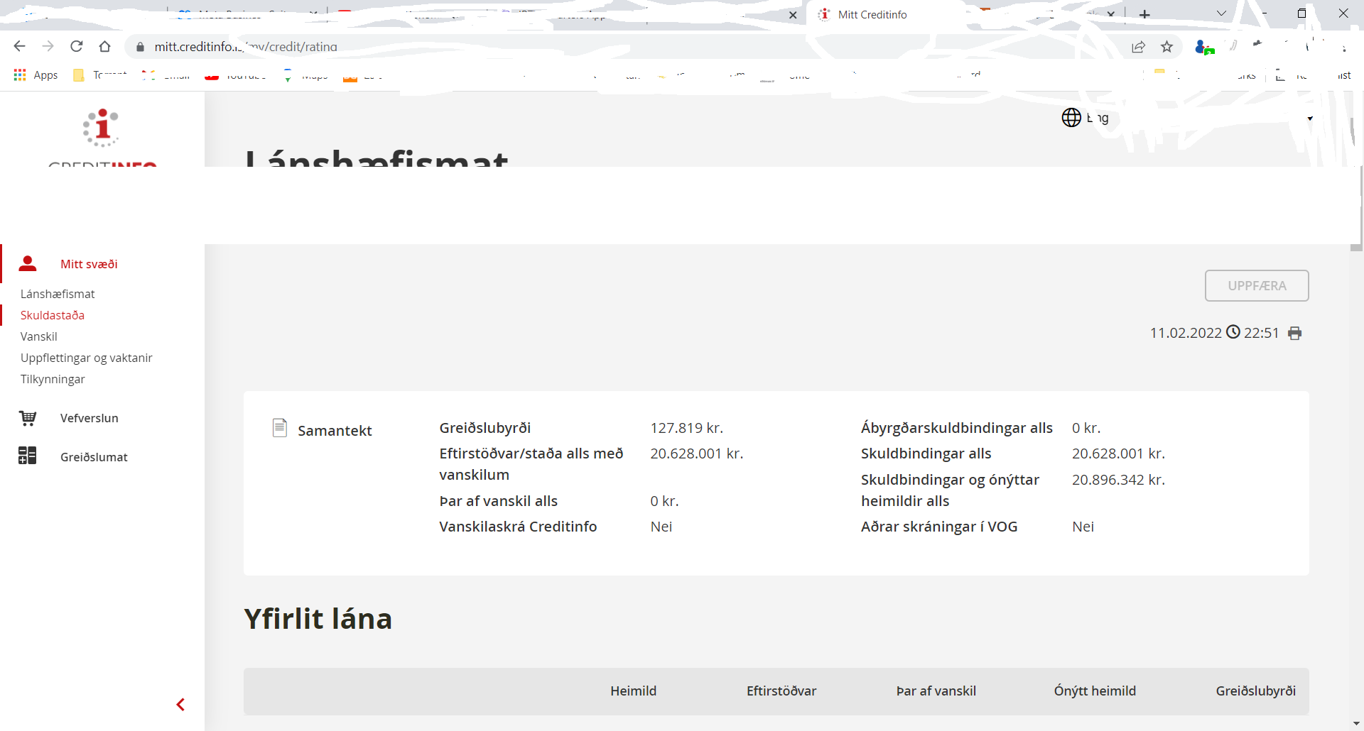This screenshot has width=1364, height=731.
Task: Bookmark this page with the star icon
Action: click(1167, 47)
